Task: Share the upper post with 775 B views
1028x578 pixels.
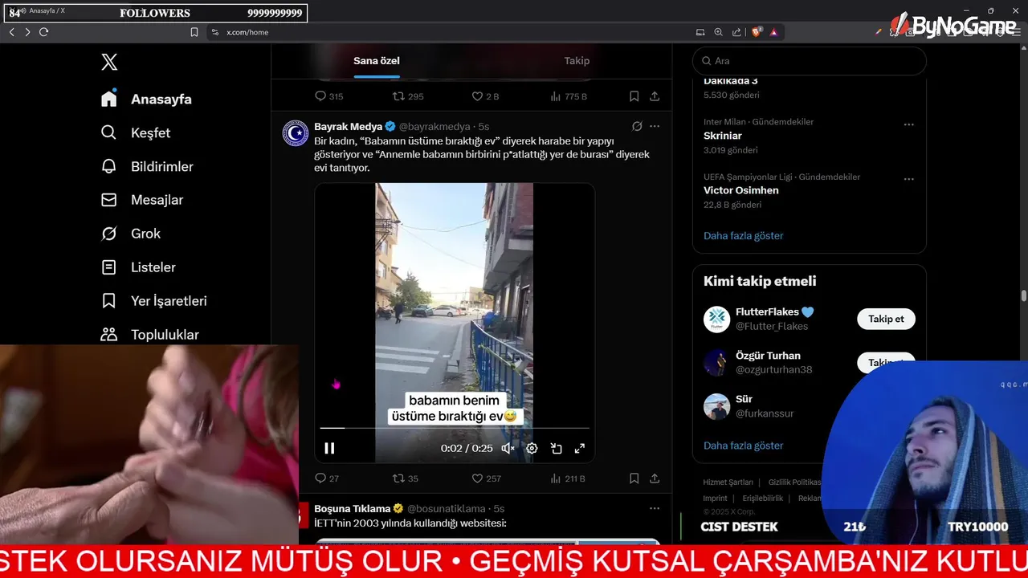Action: pos(655,96)
